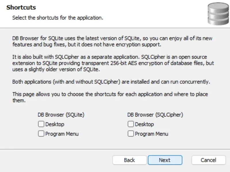
Task: Click the database cylinder icon in header
Action: tap(218, 14)
